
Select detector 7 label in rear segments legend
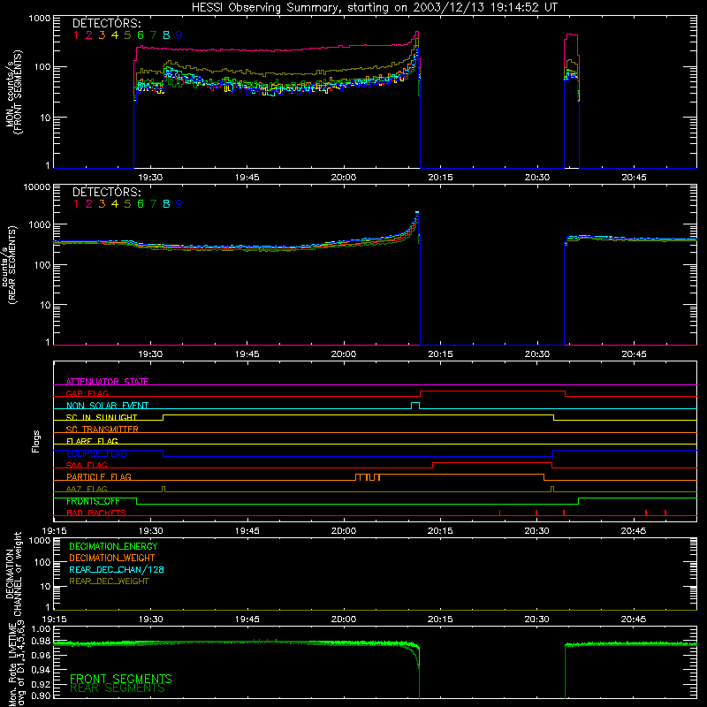(x=153, y=204)
